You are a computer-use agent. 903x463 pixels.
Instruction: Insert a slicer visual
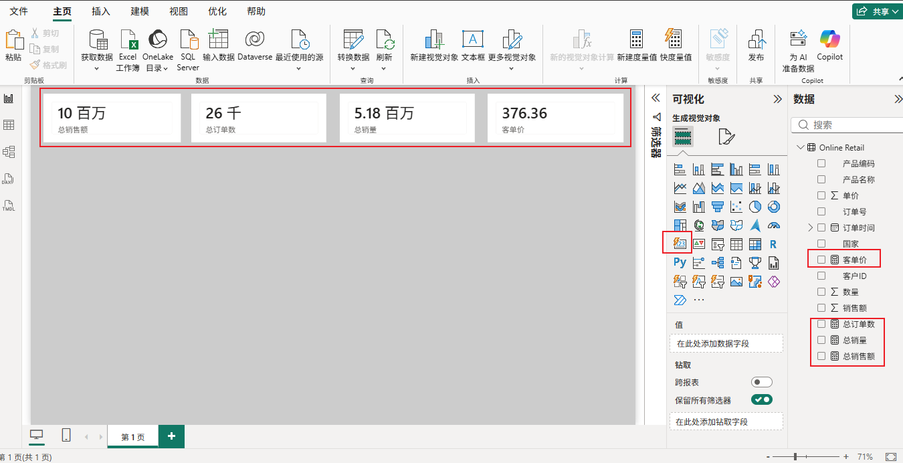tap(718, 244)
